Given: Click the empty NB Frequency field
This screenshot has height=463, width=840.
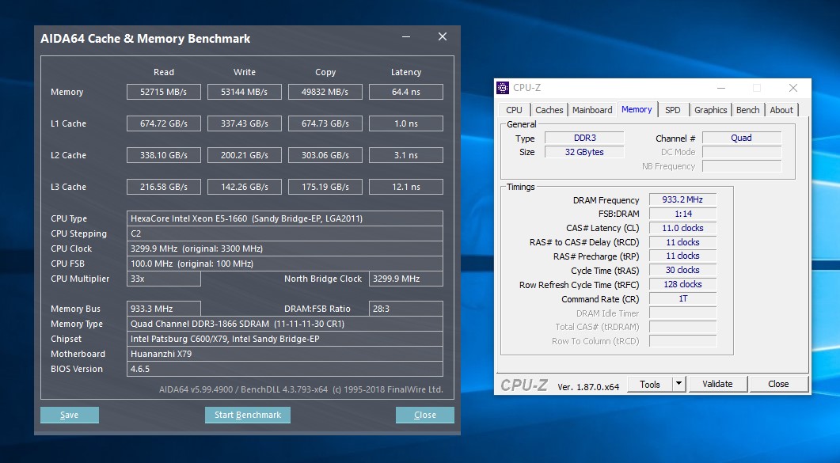Looking at the screenshot, I should tap(741, 166).
